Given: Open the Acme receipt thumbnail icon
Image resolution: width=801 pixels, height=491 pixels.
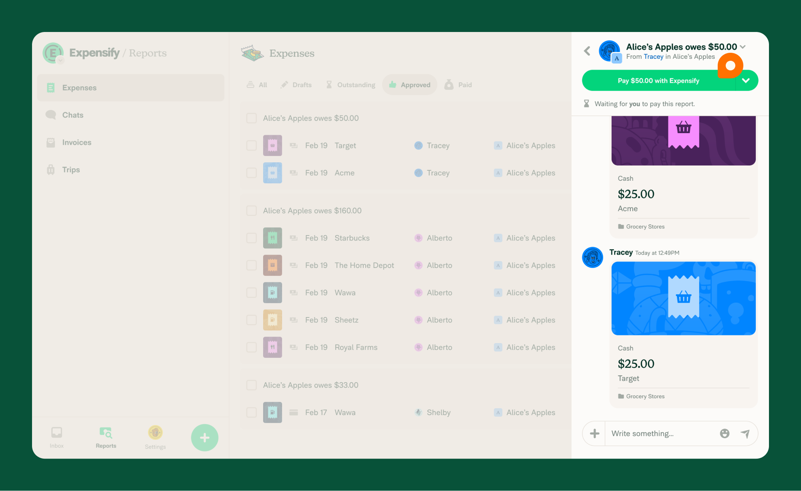Looking at the screenshot, I should pos(272,173).
